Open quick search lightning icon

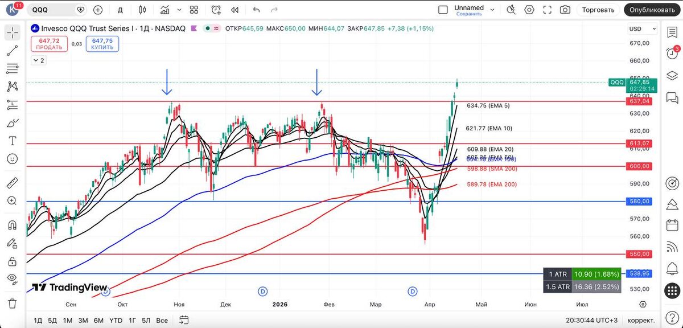pyautogui.click(x=511, y=10)
